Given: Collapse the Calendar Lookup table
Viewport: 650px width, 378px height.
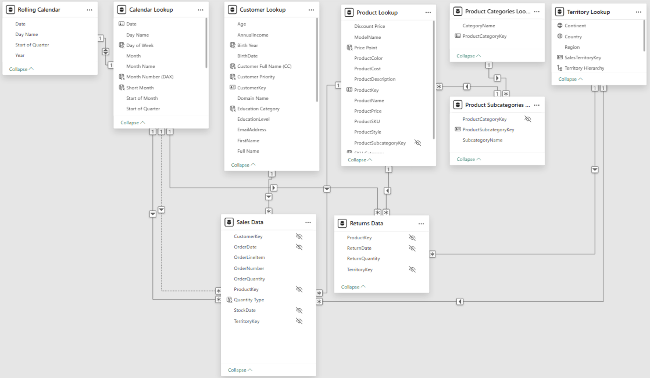Looking at the screenshot, I should (133, 123).
